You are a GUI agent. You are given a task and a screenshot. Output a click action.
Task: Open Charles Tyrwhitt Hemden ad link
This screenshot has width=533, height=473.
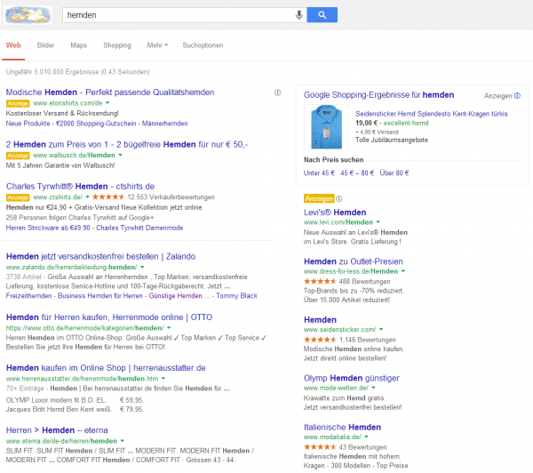coord(80,187)
